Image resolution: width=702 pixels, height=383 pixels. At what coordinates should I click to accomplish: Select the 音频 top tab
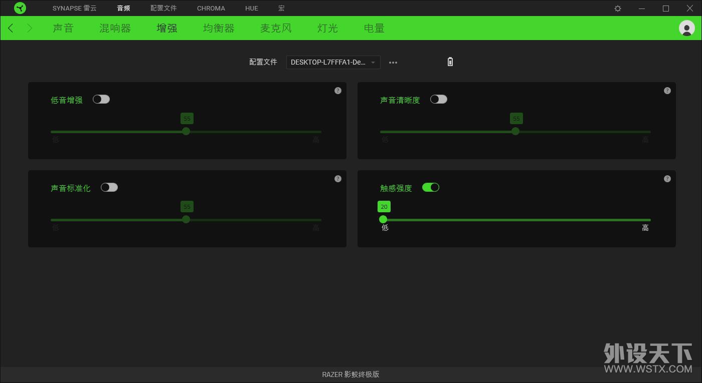click(123, 9)
